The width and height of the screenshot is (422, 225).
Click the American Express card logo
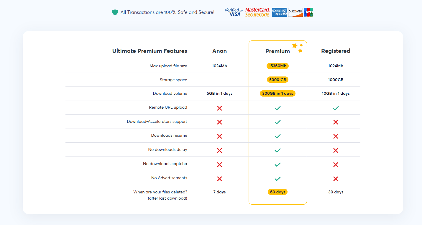point(279,12)
